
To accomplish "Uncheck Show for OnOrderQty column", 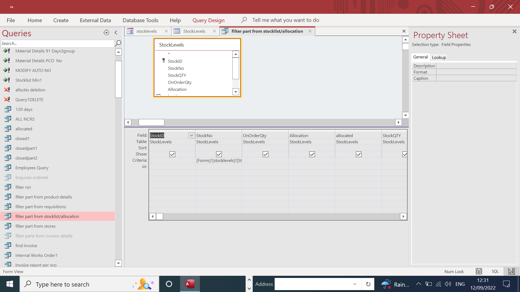I will [x=265, y=154].
